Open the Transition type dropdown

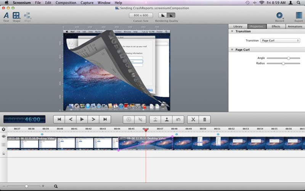click(280, 40)
